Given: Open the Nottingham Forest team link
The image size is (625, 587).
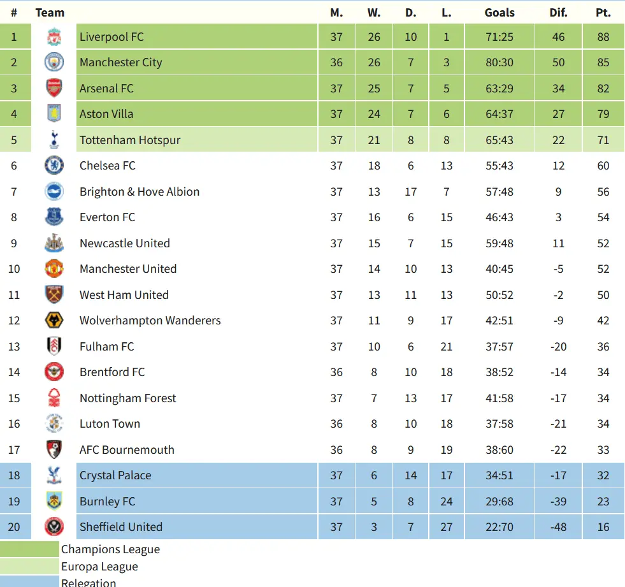Looking at the screenshot, I should tap(128, 398).
